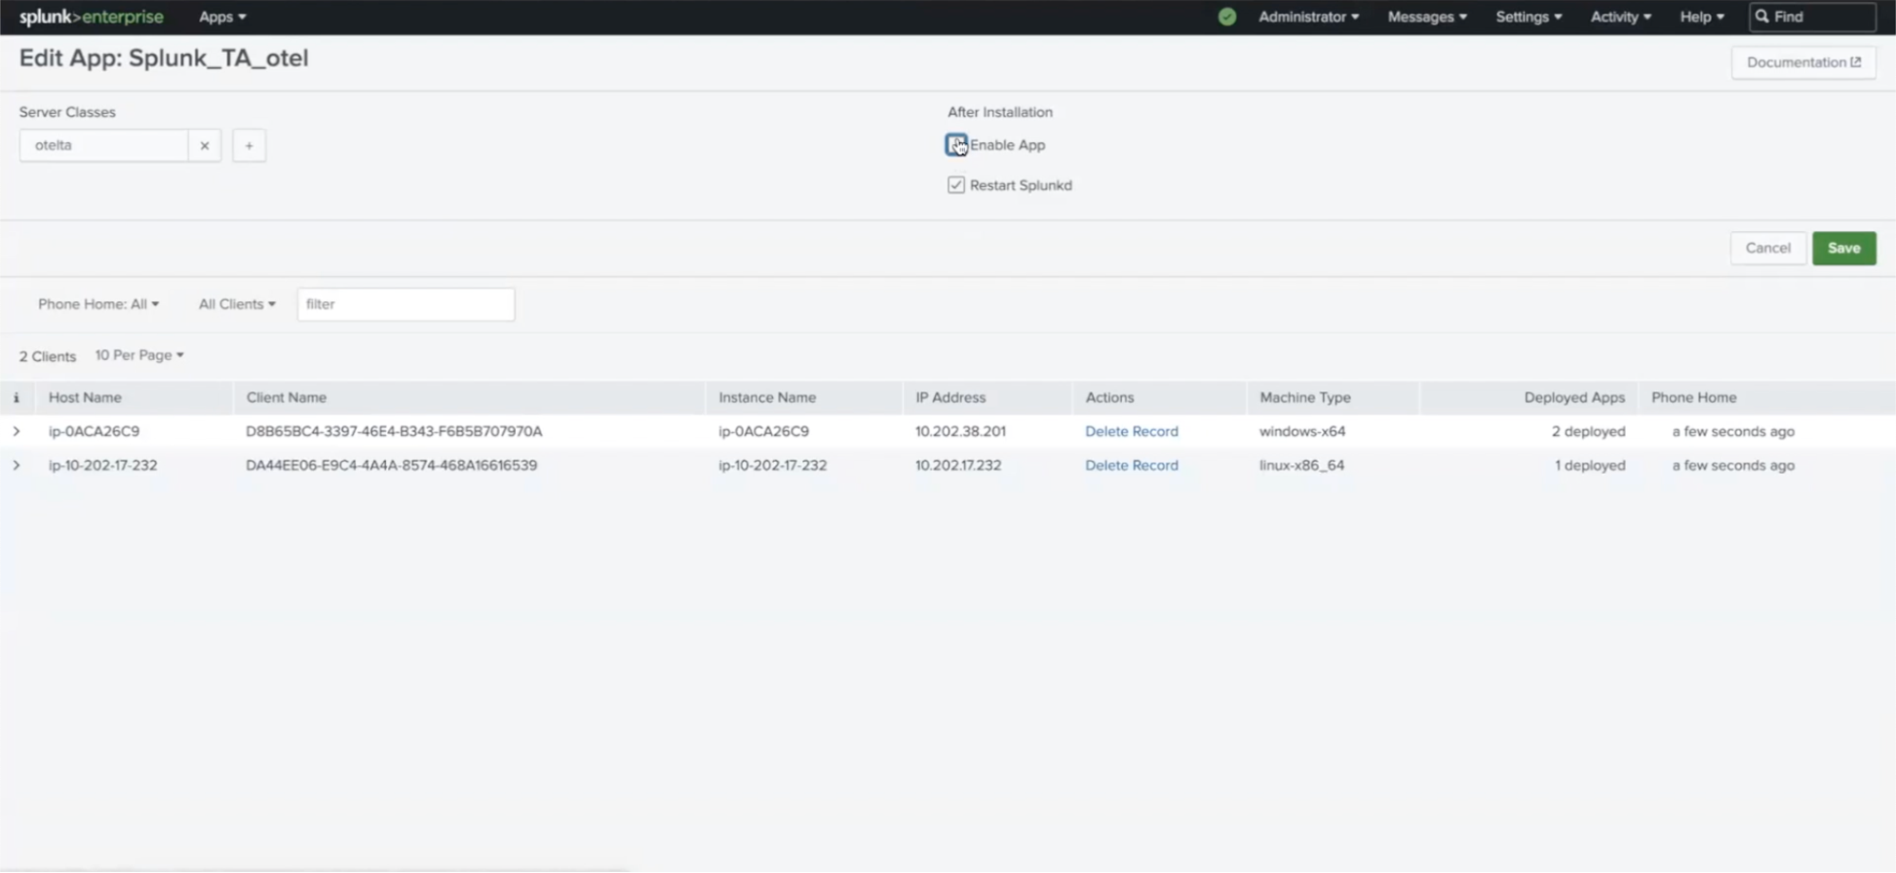Open the Apps dropdown menu
1896x873 pixels.
(222, 17)
